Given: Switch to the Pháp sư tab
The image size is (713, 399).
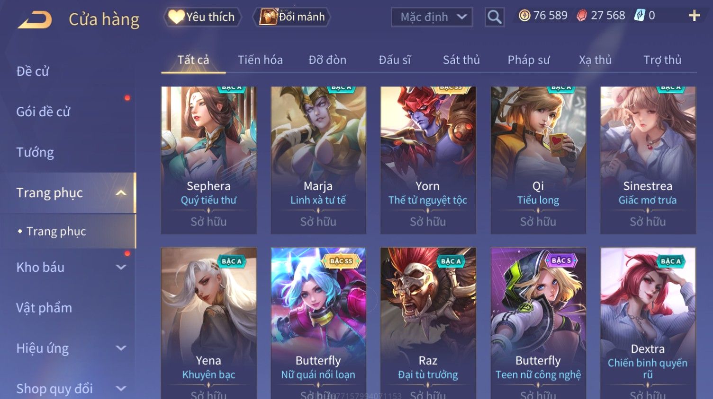Looking at the screenshot, I should click(x=529, y=60).
